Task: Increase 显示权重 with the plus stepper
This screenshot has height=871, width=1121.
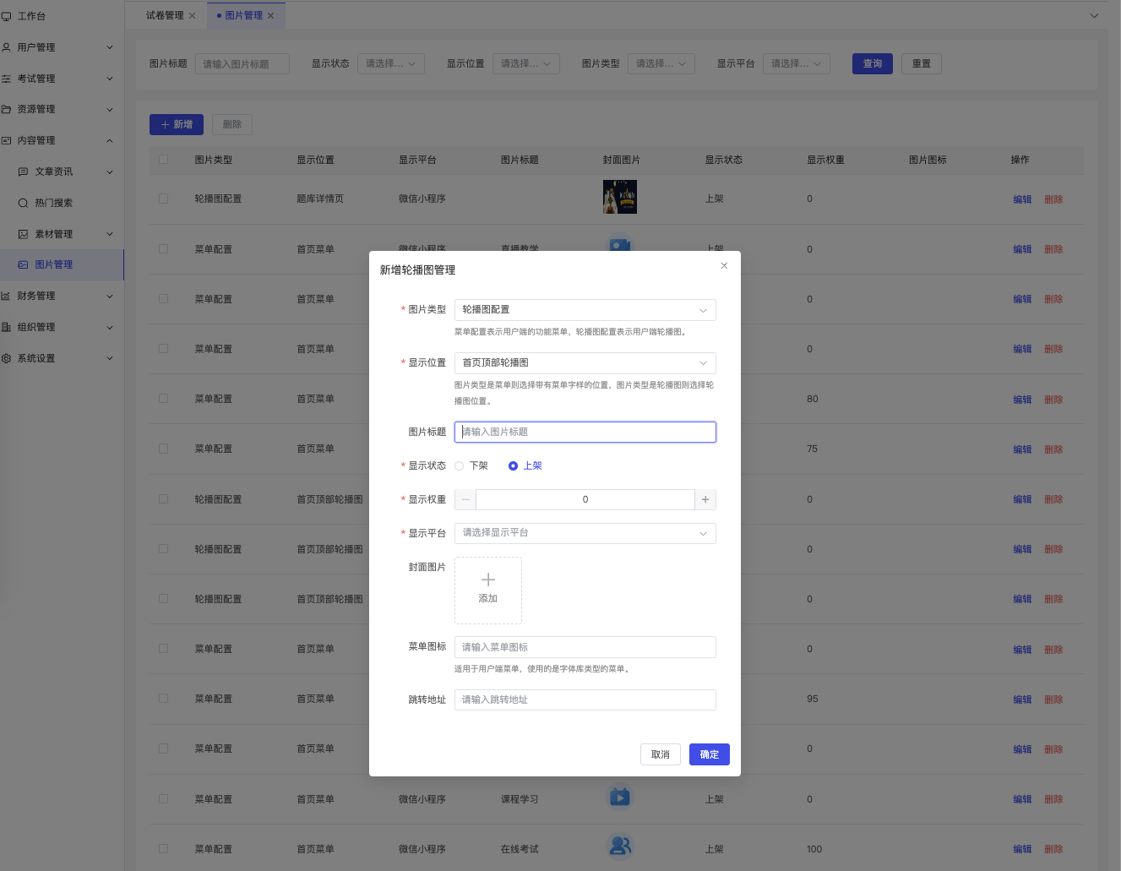Action: pyautogui.click(x=705, y=499)
